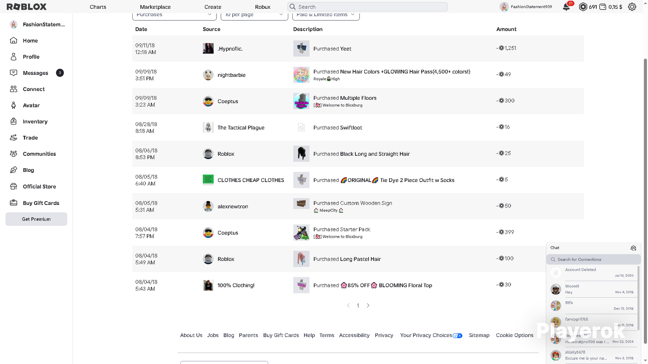Click the Communities sidebar icon
Screen dimensions: 648x364
pyautogui.click(x=13, y=154)
